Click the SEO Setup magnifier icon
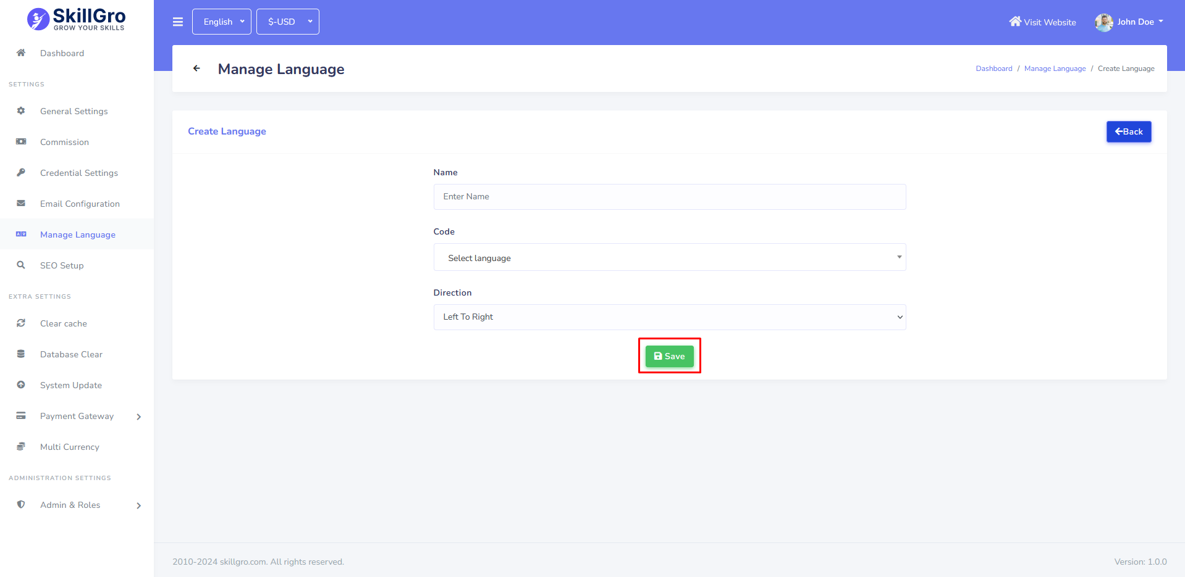The height and width of the screenshot is (577, 1185). 21,265
